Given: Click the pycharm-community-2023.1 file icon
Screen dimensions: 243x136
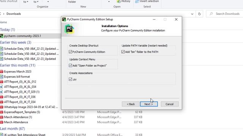Looking at the screenshot, I should click(2, 36).
